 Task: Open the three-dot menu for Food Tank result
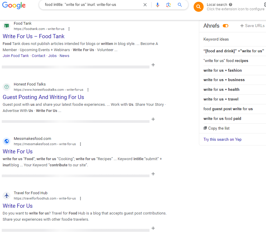tap(69, 29)
